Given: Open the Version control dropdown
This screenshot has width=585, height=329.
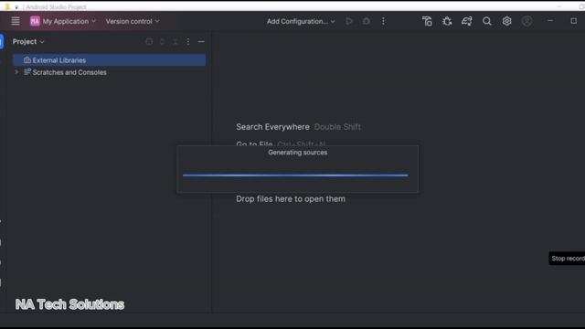Looking at the screenshot, I should pos(133,21).
